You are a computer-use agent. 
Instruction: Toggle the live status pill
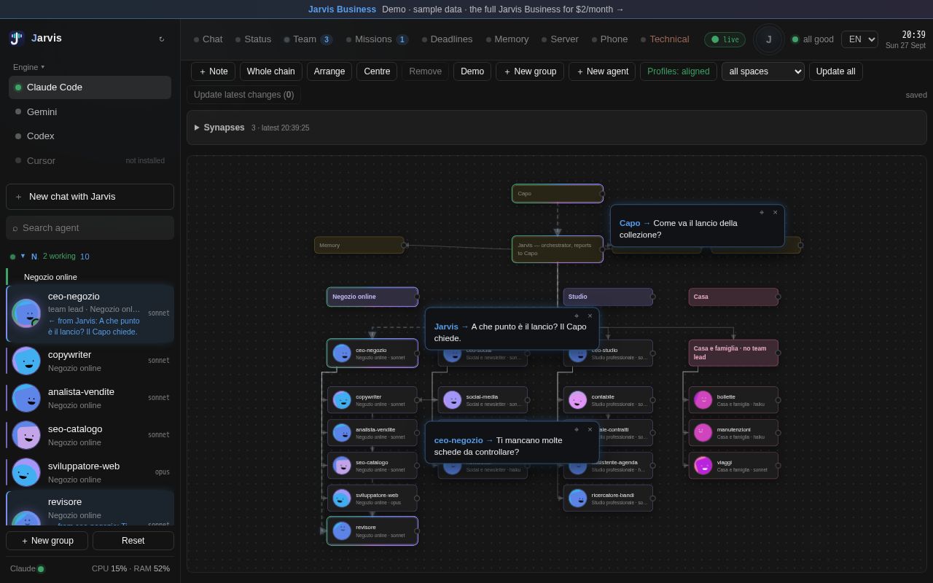(725, 39)
